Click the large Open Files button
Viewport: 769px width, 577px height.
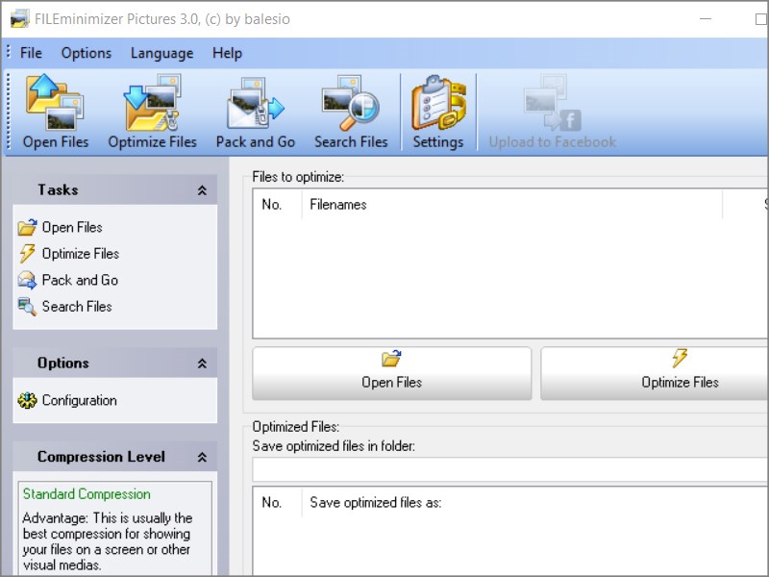click(392, 373)
